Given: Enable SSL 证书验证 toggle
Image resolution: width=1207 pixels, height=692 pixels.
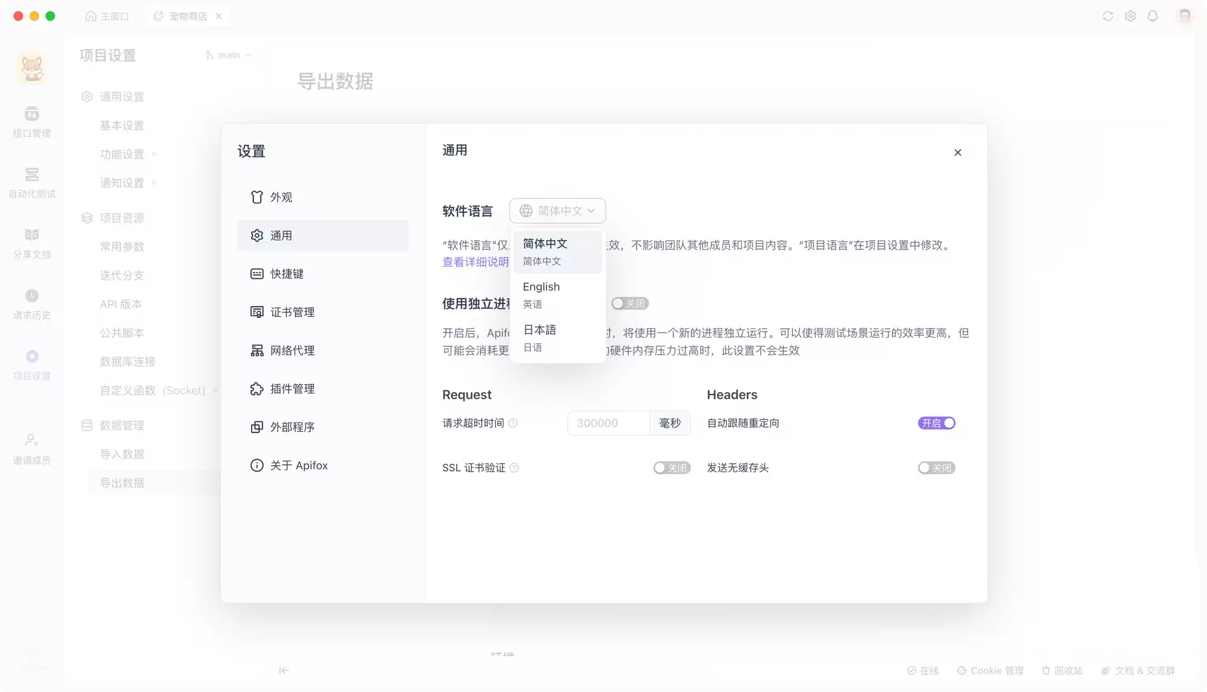Looking at the screenshot, I should click(x=672, y=468).
